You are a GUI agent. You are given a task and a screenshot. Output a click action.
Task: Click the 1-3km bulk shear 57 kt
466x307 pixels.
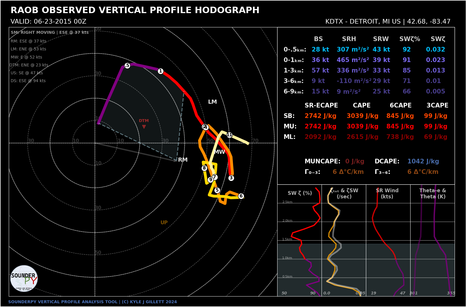(x=320, y=70)
